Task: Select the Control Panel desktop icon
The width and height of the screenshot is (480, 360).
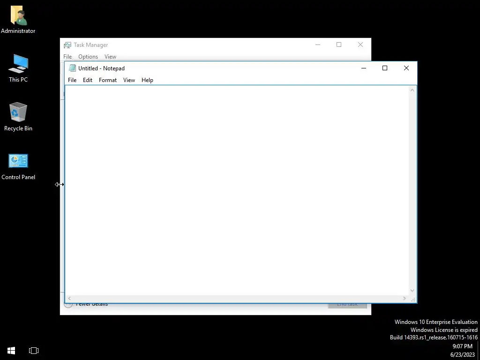Action: coord(18,166)
